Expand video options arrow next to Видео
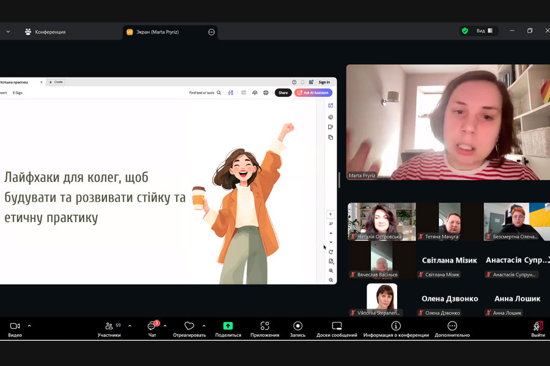Screen dimensions: 550x366 pyautogui.click(x=29, y=326)
